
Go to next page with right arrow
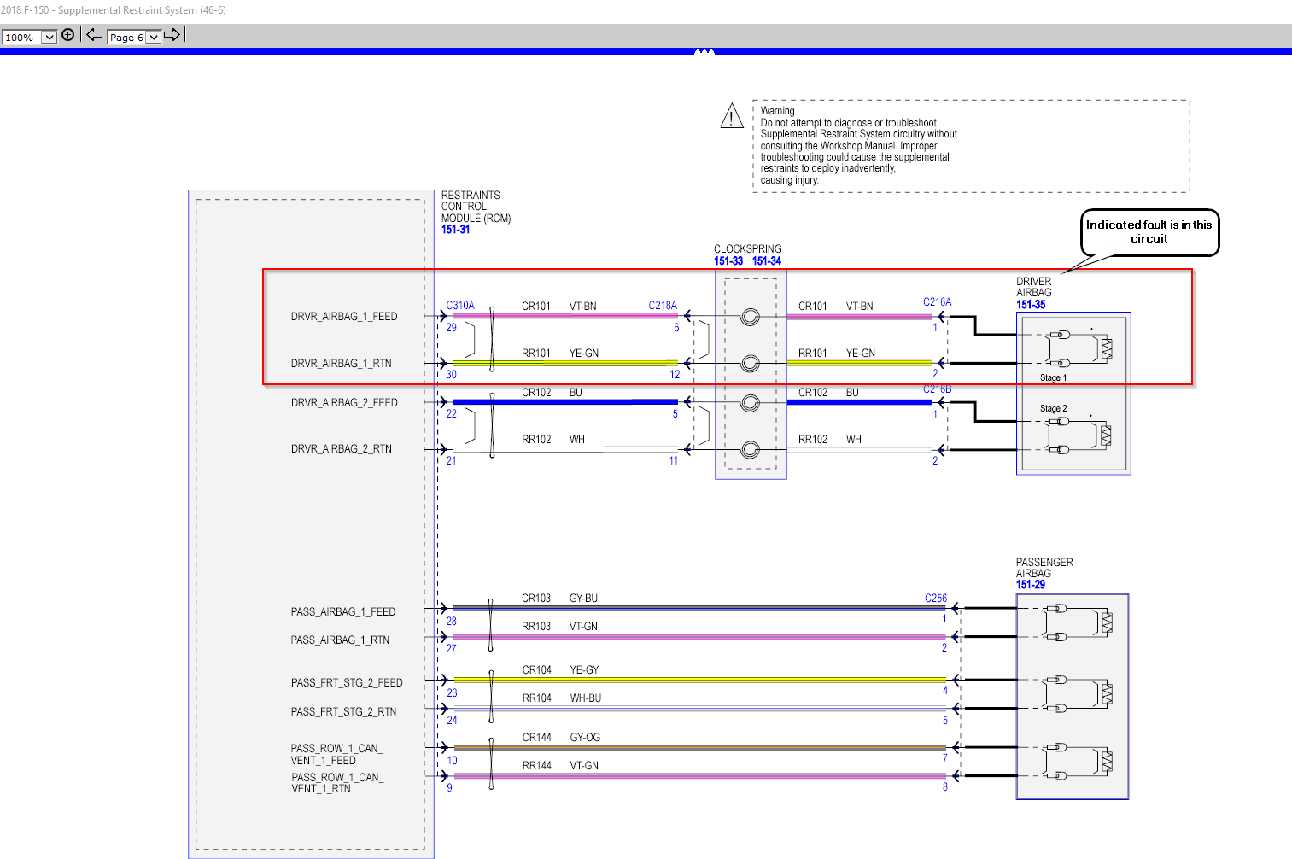click(x=172, y=35)
